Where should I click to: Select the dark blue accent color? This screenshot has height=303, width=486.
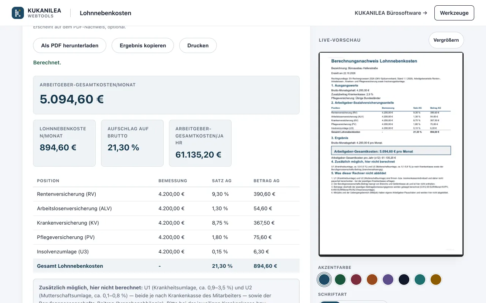tap(324, 280)
